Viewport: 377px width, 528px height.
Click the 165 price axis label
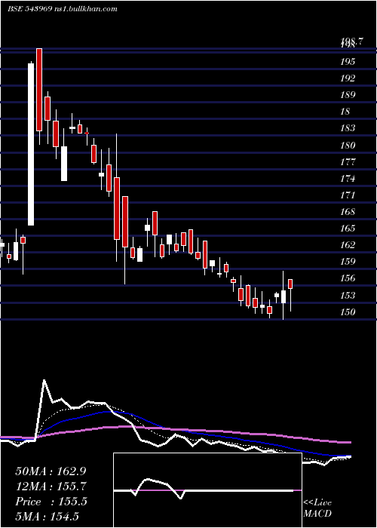(x=348, y=229)
